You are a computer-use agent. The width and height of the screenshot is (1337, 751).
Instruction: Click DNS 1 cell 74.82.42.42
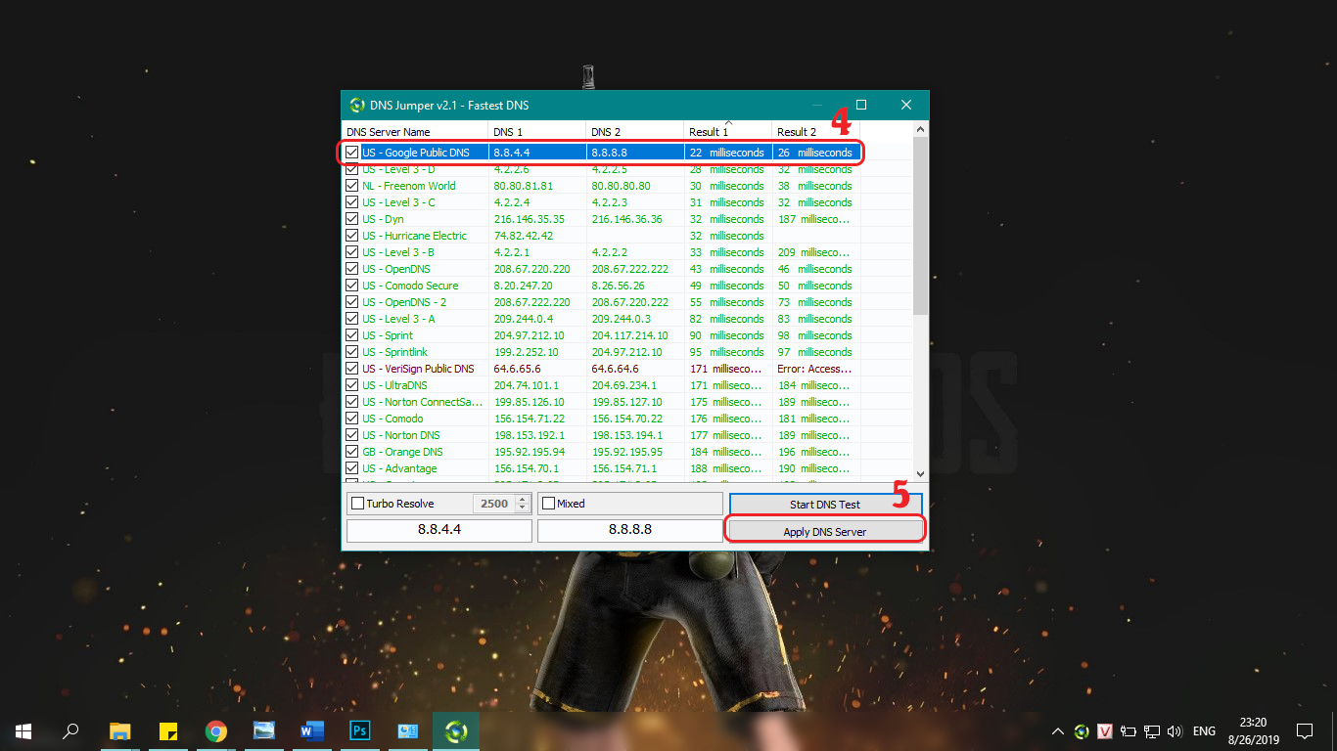point(524,236)
